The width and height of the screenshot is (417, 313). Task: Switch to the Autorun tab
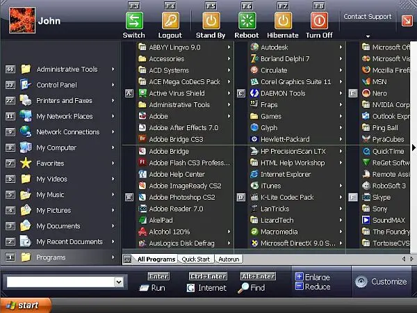pos(229,259)
